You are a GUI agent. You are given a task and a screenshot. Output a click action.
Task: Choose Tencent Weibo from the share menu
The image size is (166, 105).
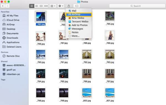(x=79, y=22)
